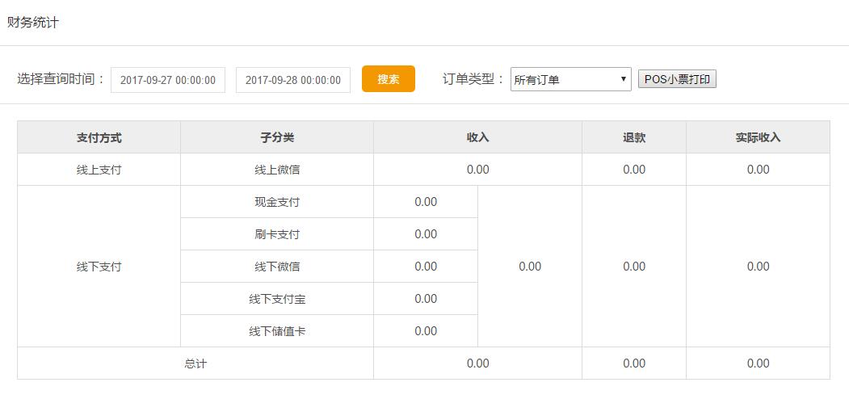Screen dimensions: 849x416
Task: Select the 线上微信 subcategory cell
Action: point(276,170)
